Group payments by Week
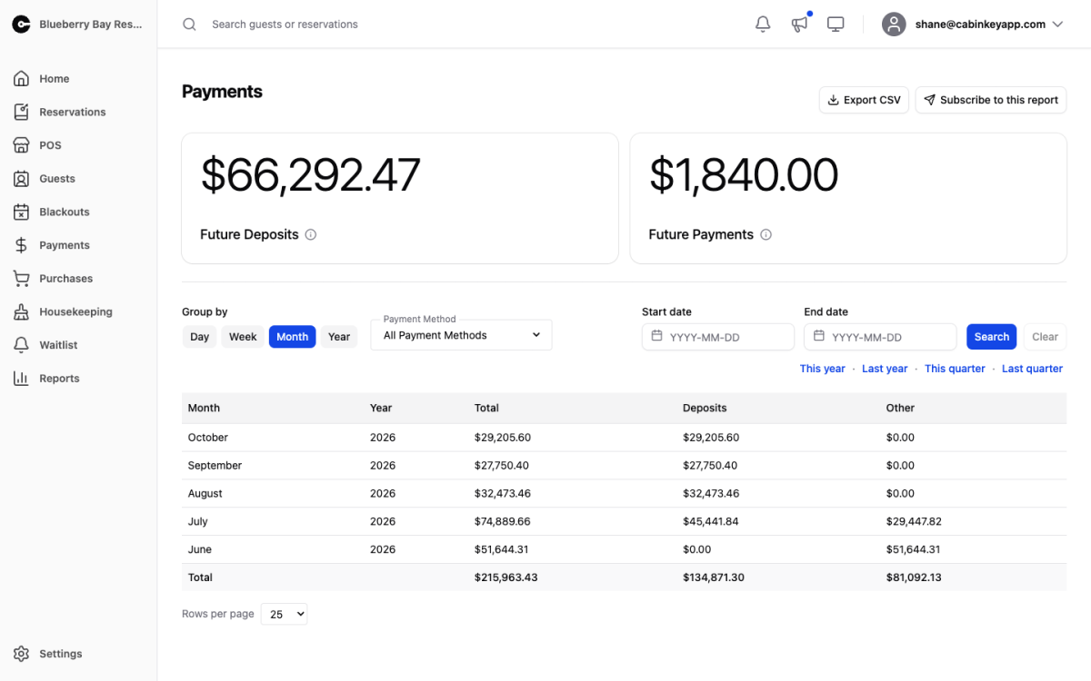 coord(243,337)
